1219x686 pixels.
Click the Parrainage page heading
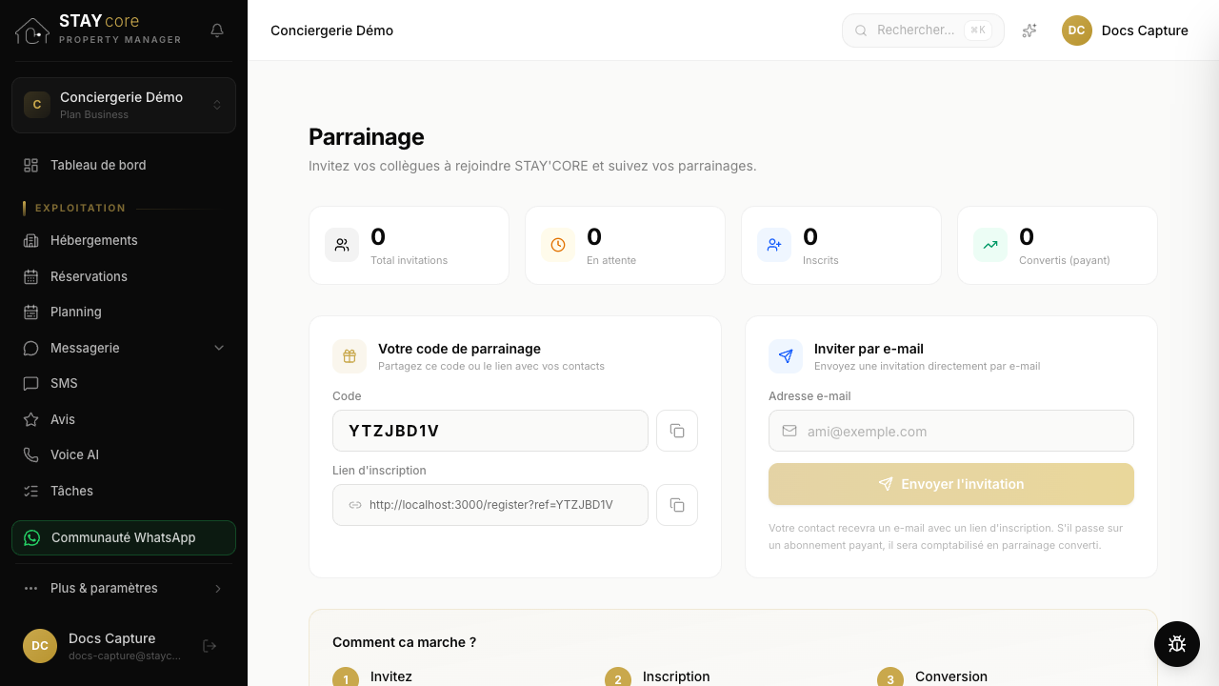point(367,137)
